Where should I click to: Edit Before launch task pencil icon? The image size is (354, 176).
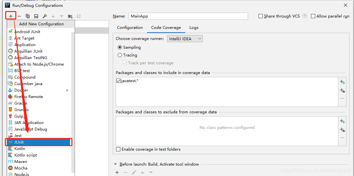134,173
